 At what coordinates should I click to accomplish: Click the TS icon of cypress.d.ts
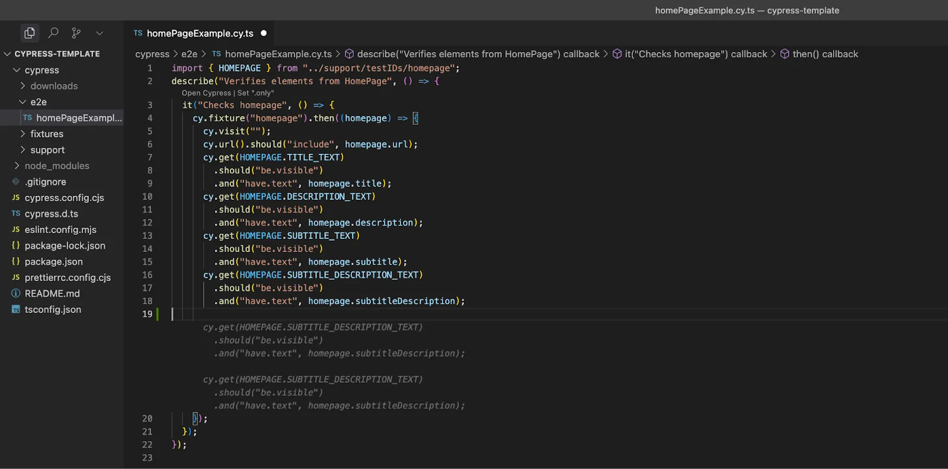(x=16, y=214)
